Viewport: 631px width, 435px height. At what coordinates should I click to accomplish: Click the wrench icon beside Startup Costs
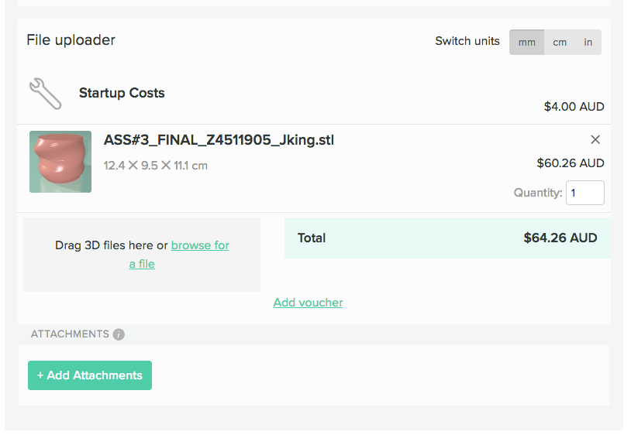click(45, 94)
